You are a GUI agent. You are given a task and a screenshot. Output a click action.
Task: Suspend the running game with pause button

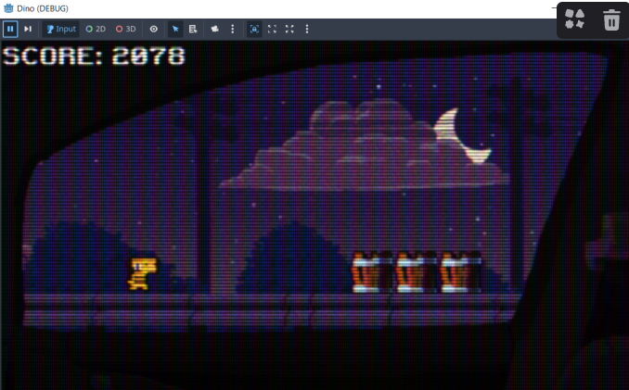click(10, 29)
